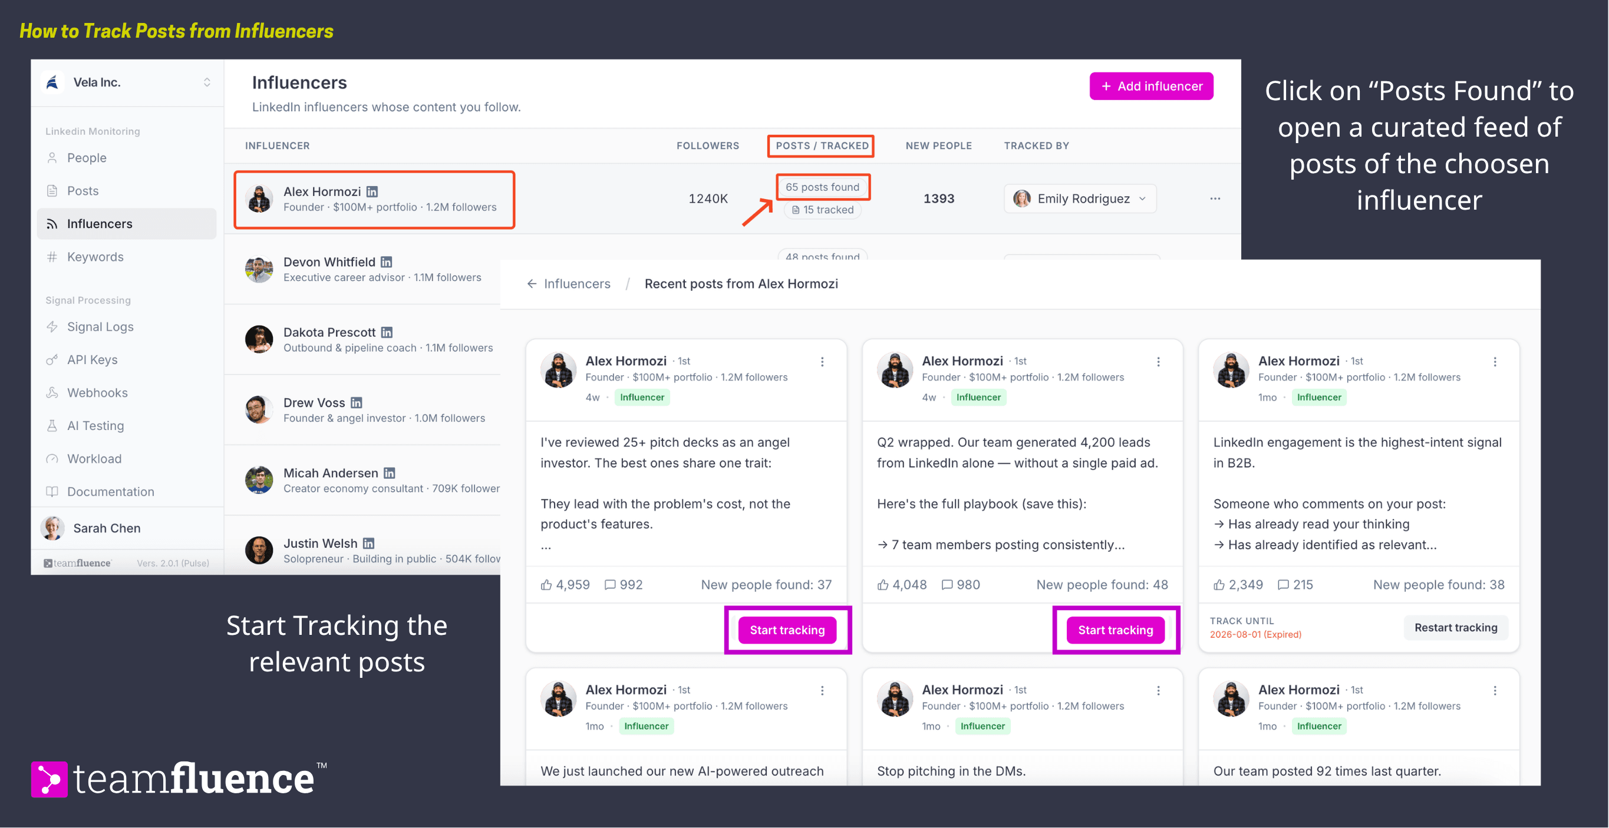The height and width of the screenshot is (828, 1609).
Task: Select the Drew Voss influencer name
Action: 314,403
